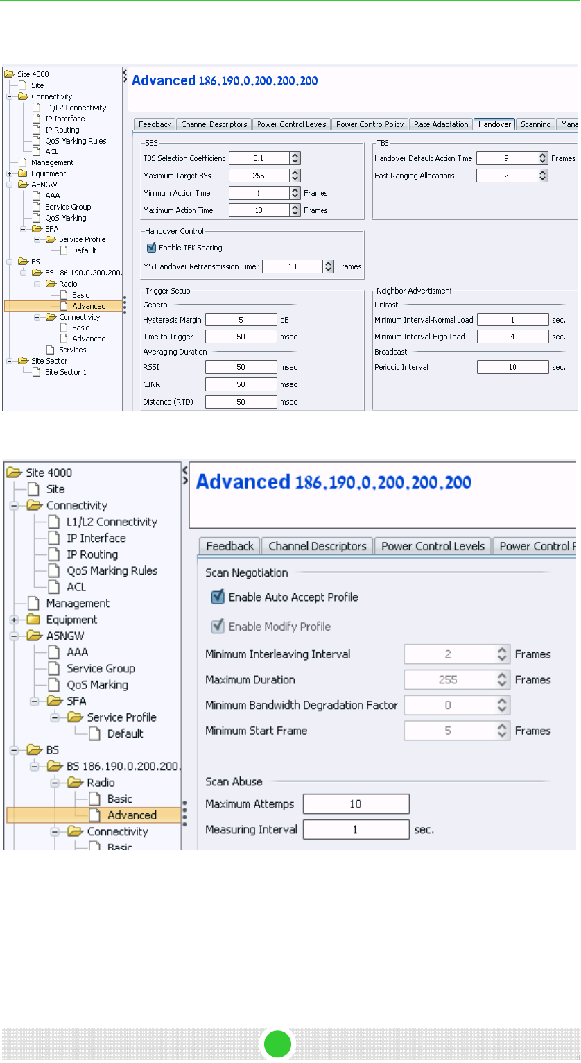The image size is (581, 1063).
Task: Select IP Interface in lower tree
Action: [x=96, y=538]
